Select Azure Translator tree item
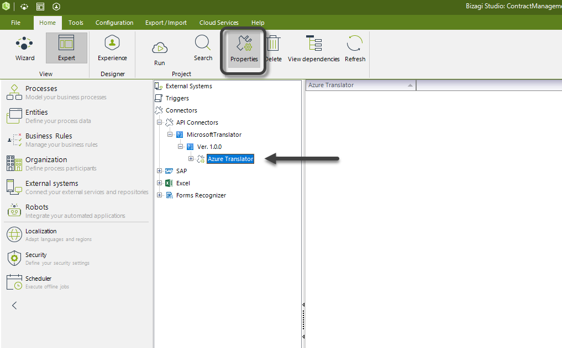 tap(230, 159)
